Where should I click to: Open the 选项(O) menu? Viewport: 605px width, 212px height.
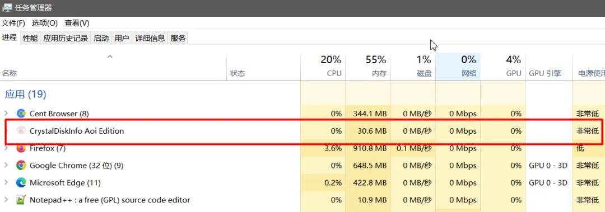(45, 23)
